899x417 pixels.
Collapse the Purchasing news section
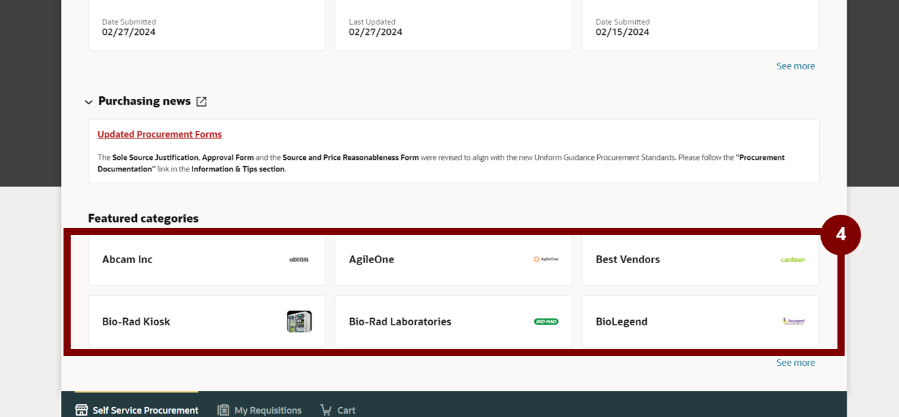coord(88,102)
